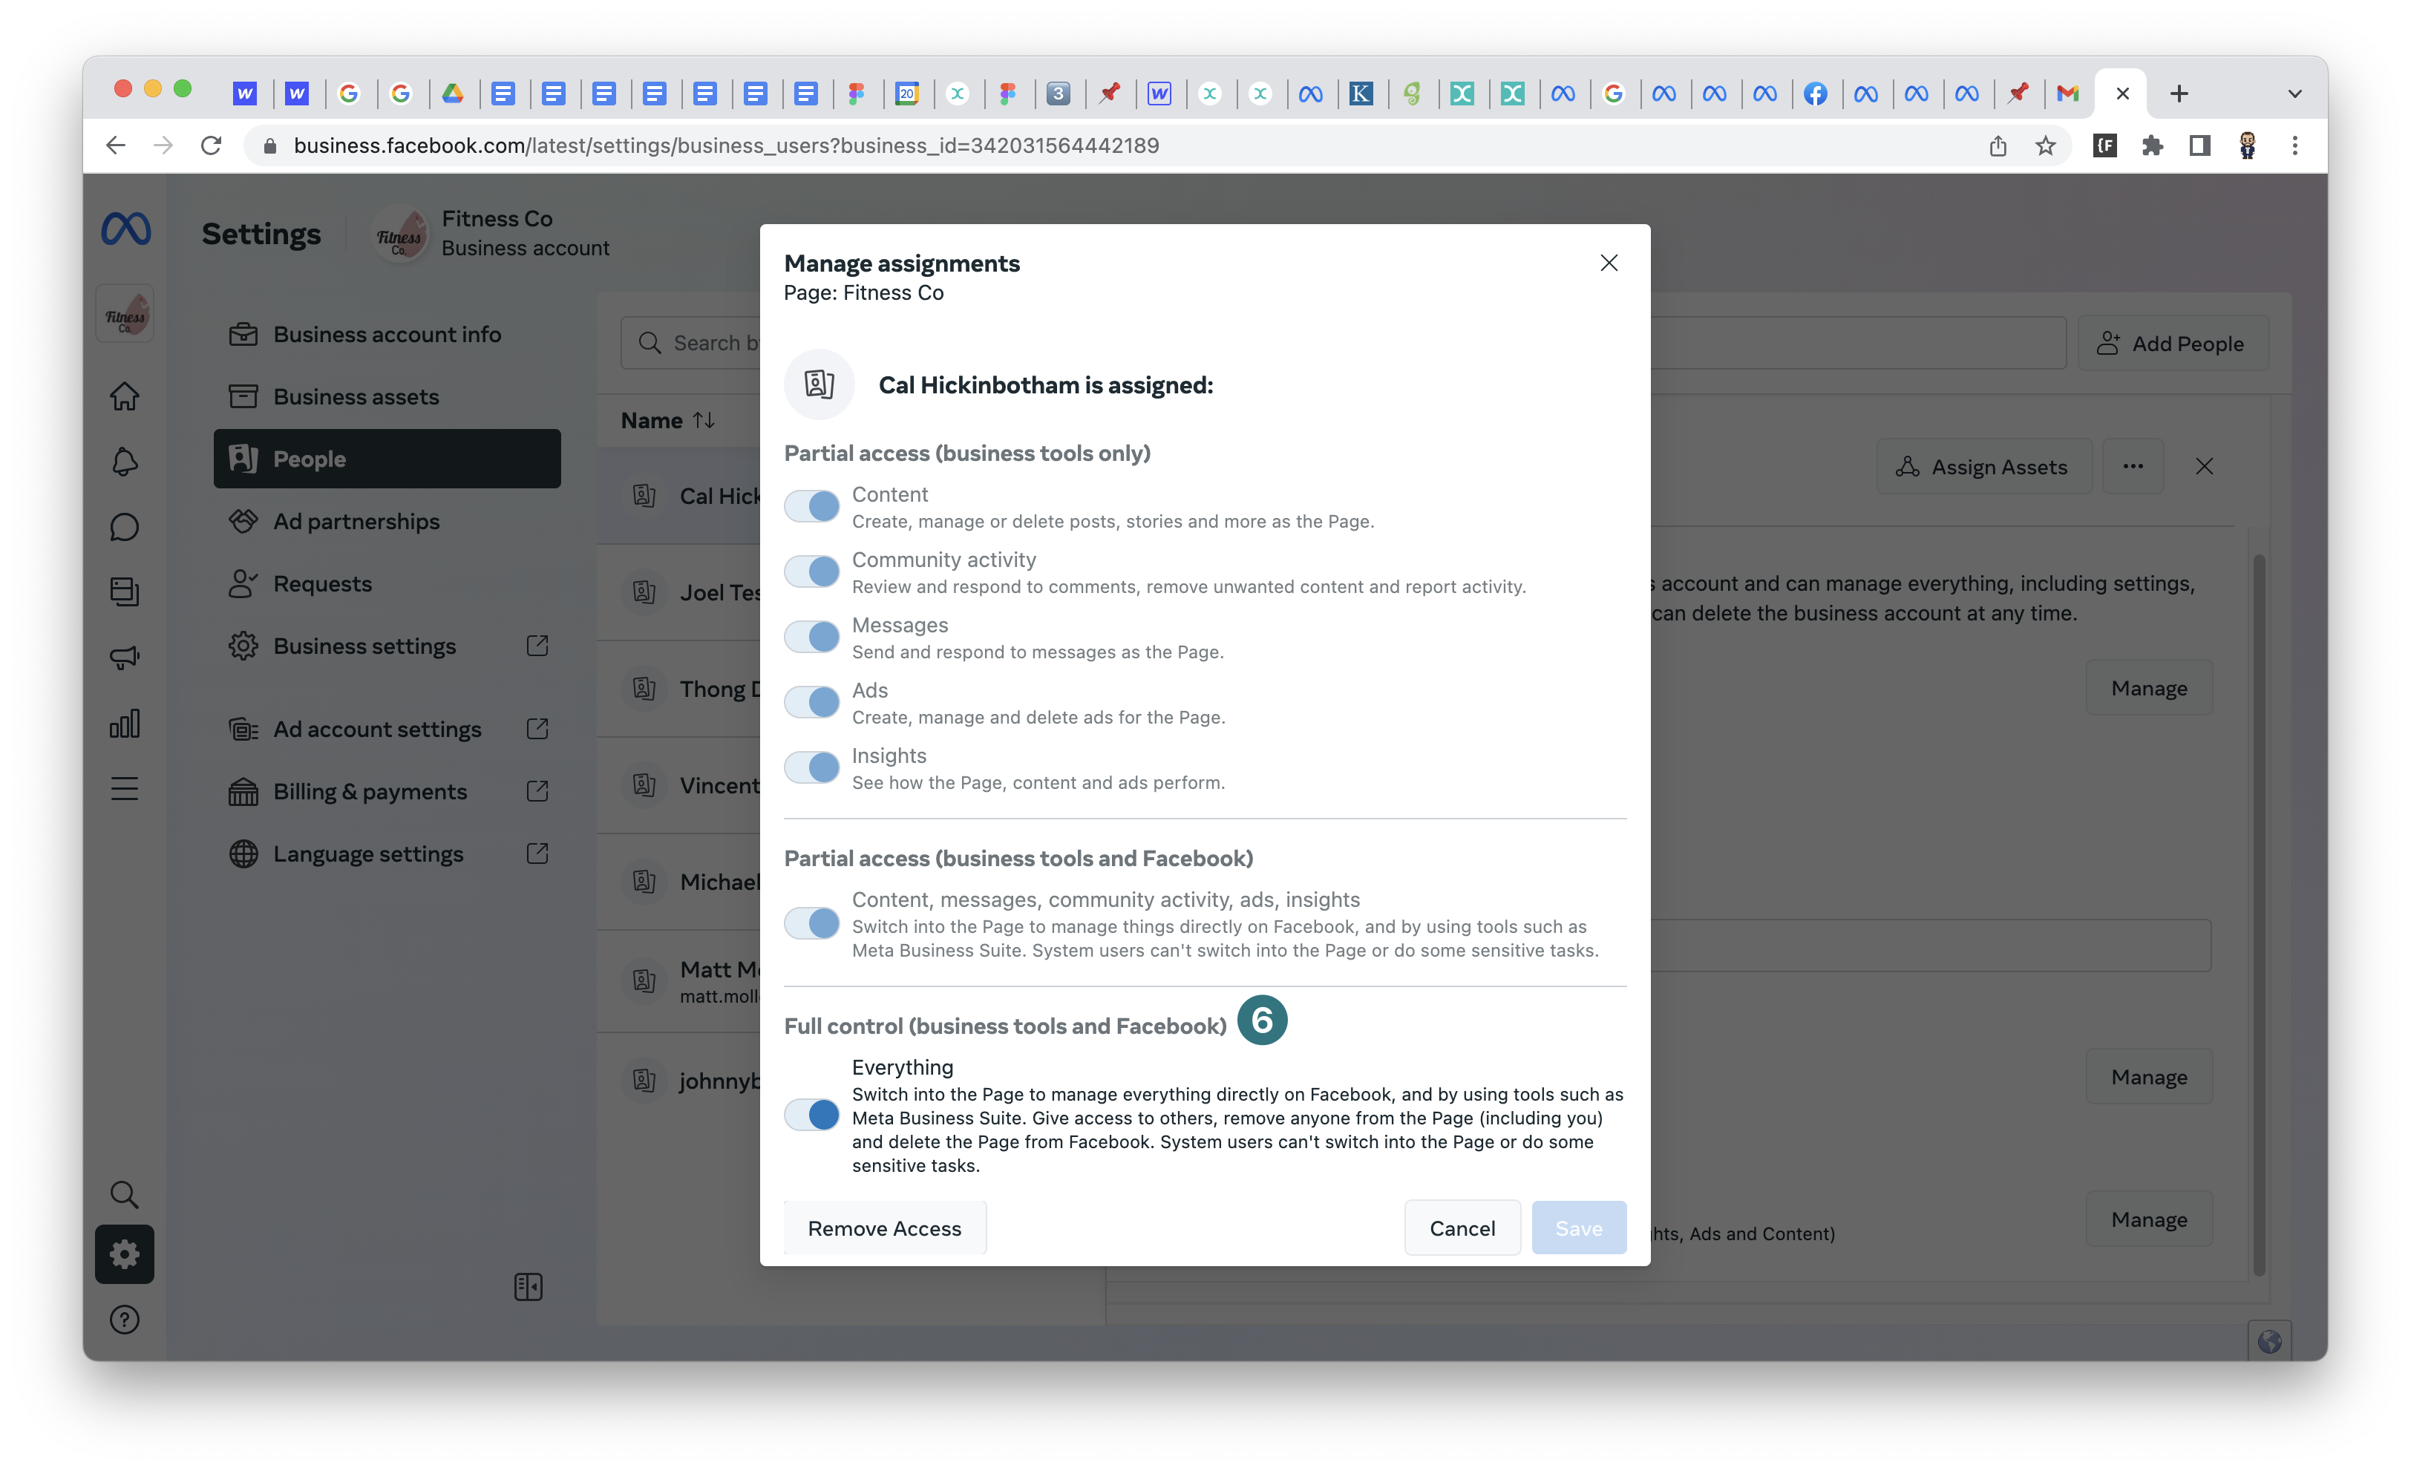Select Matt M row in people list
The width and height of the screenshot is (2411, 1471).
679,981
